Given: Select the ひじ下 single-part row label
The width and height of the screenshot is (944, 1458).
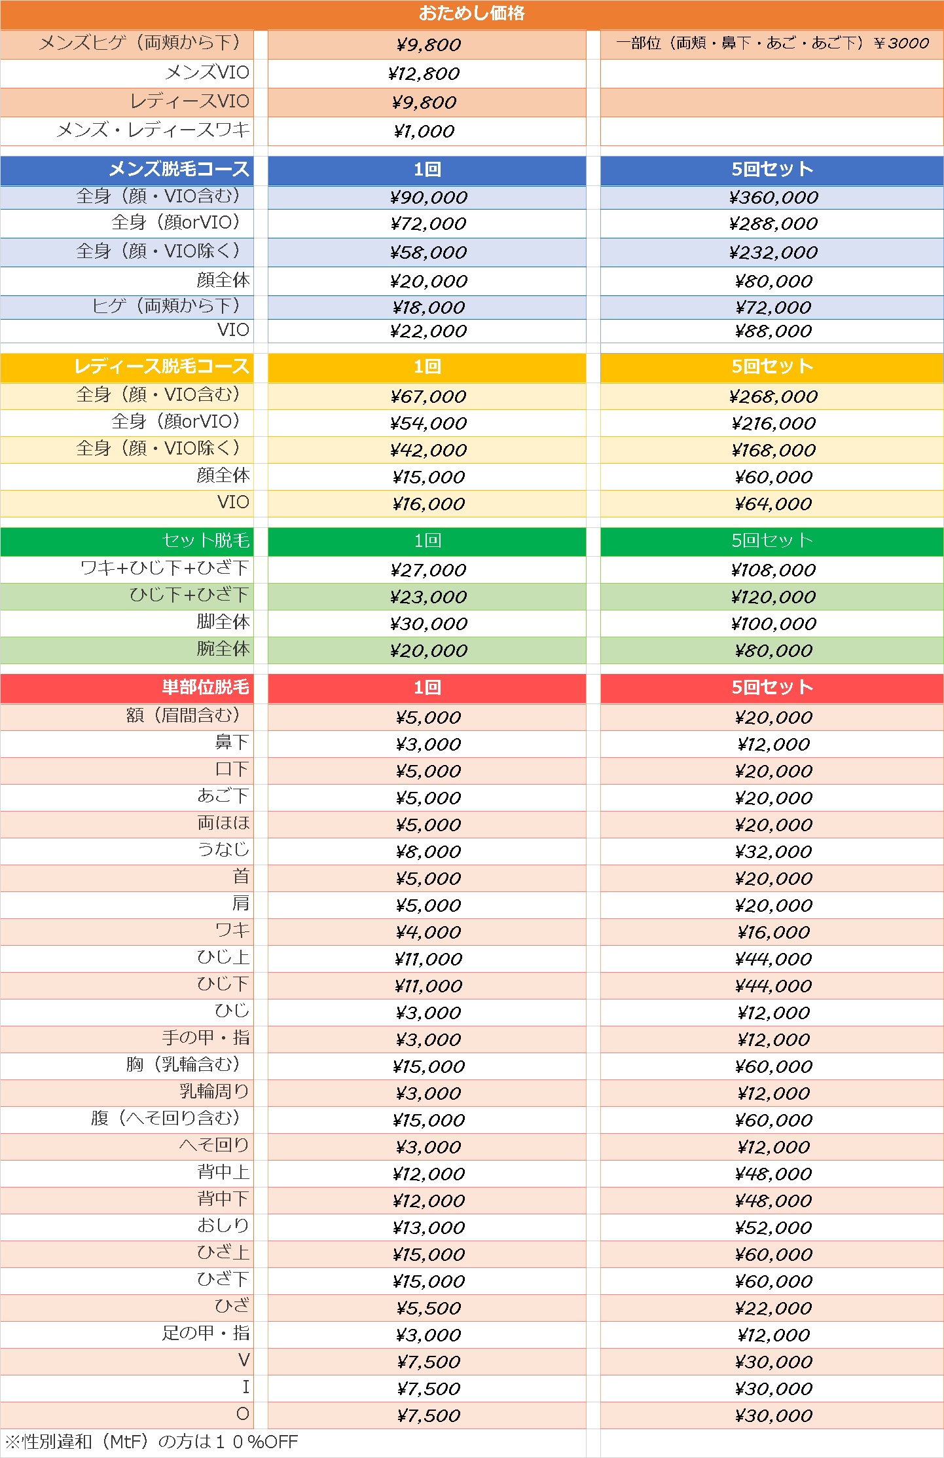Looking at the screenshot, I should [223, 984].
